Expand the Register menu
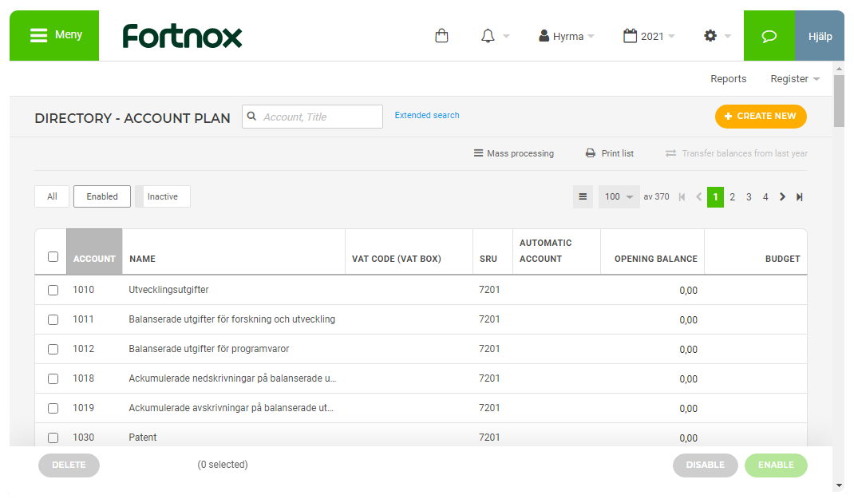 point(795,79)
